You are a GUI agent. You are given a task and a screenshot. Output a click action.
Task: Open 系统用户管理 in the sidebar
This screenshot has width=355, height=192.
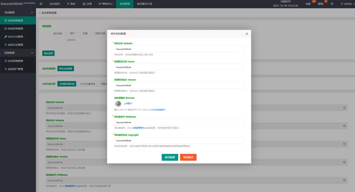[x=16, y=69]
